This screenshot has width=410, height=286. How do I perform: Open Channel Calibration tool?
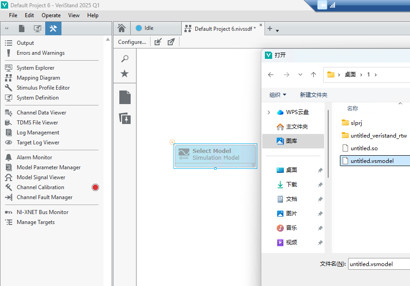pos(40,187)
